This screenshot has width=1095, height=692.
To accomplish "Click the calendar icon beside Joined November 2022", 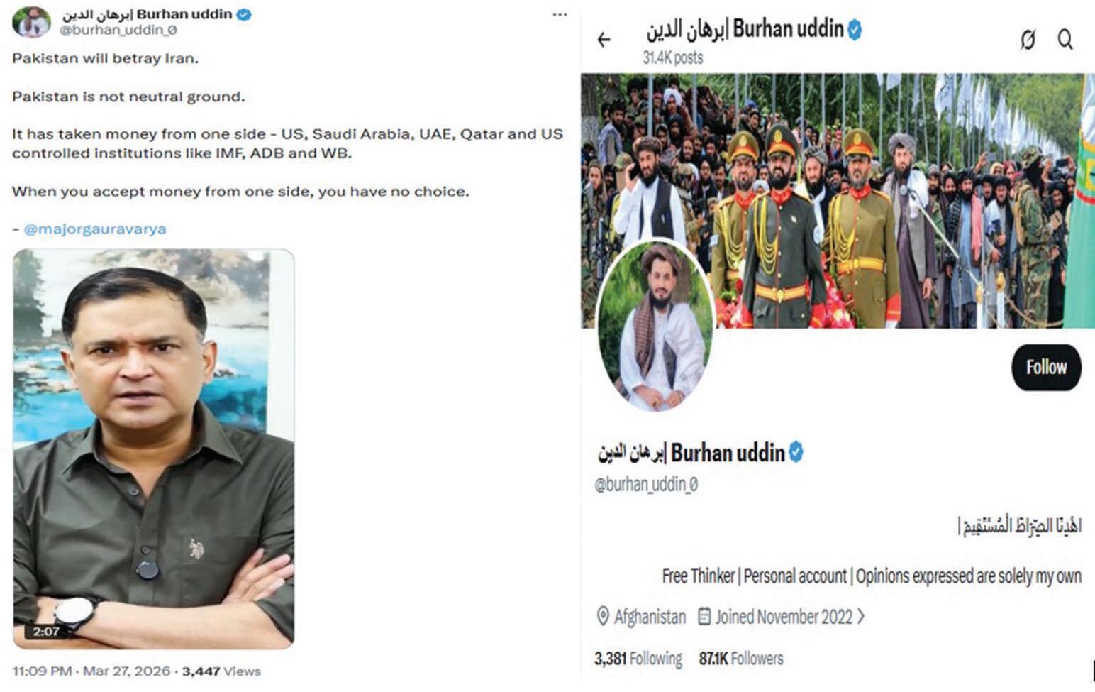I will [x=704, y=615].
